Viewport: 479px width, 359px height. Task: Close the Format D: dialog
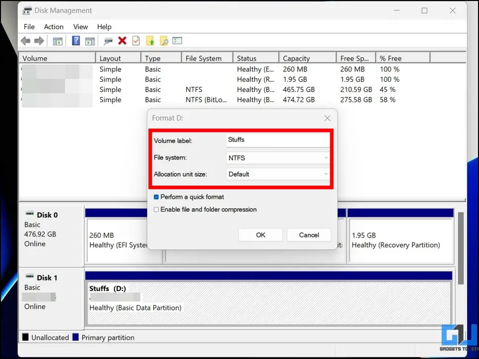pyautogui.click(x=327, y=118)
